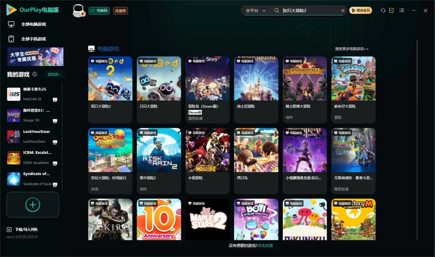Open the 小缇娜强袭龙堡 game card
435x257 pixels.
305,161
